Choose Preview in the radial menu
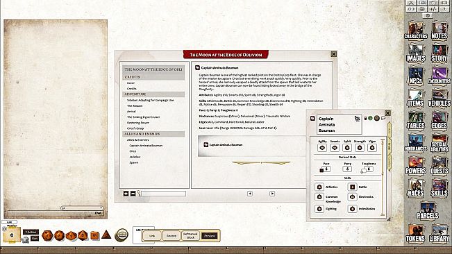452x254 pixels. pyautogui.click(x=210, y=235)
